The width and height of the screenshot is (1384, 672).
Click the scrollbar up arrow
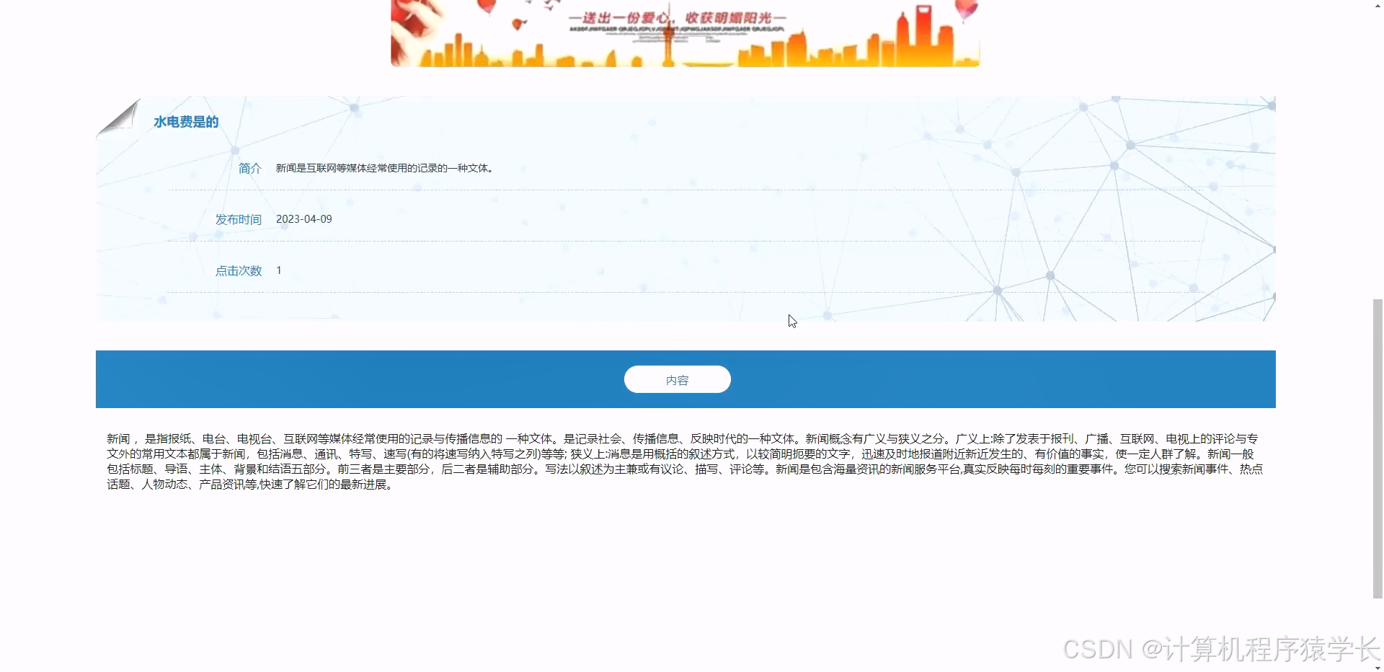click(x=1378, y=6)
